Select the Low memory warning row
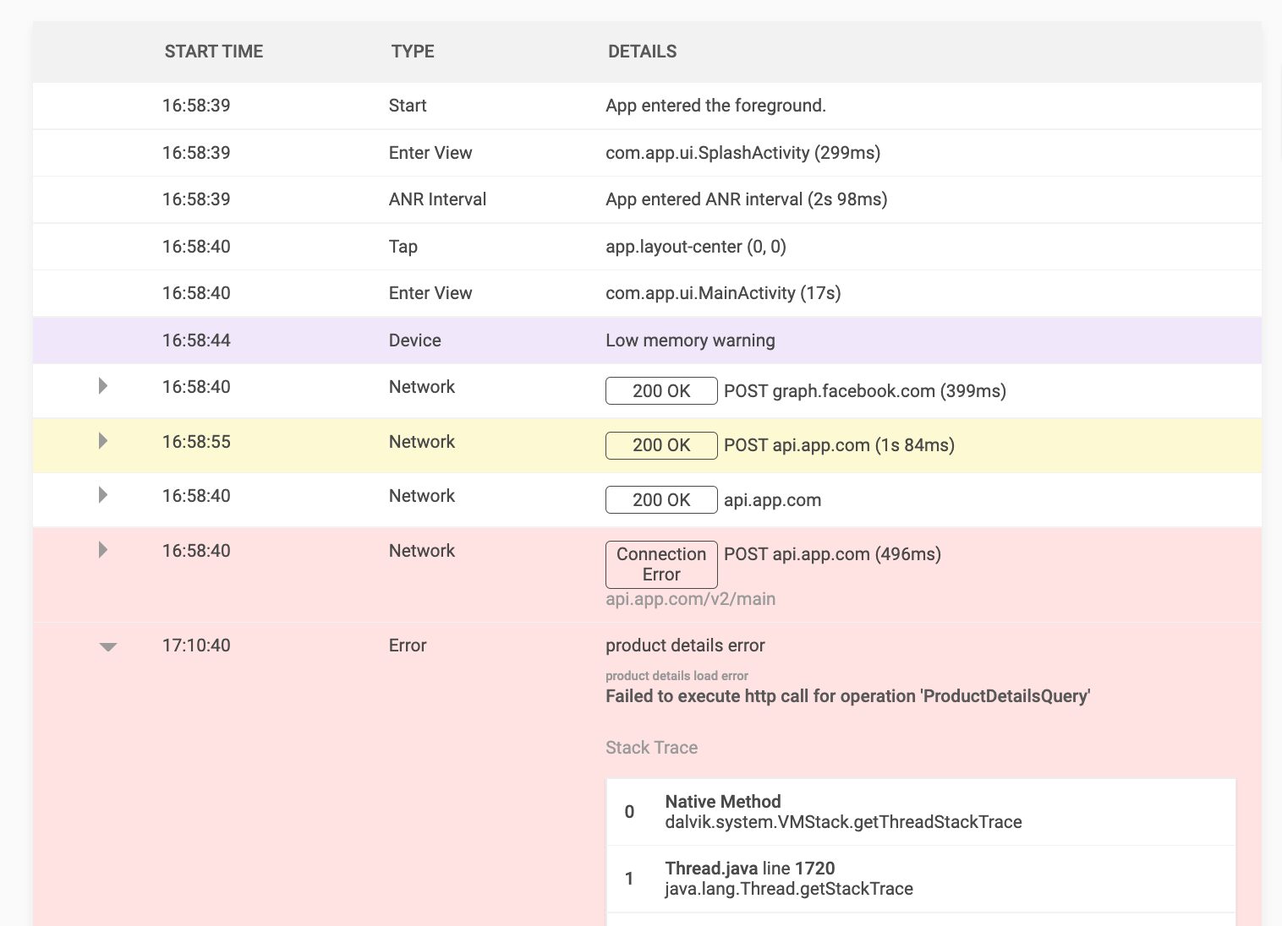This screenshot has width=1282, height=926. point(647,340)
